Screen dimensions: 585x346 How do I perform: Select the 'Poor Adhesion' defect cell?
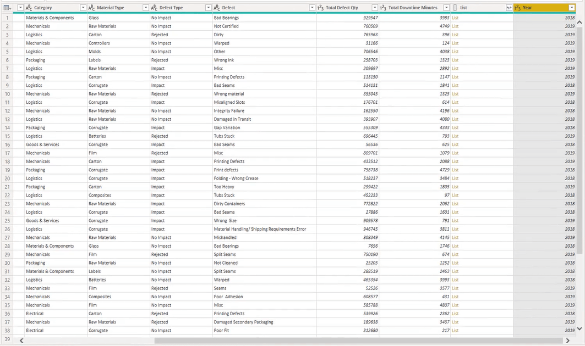point(265,297)
